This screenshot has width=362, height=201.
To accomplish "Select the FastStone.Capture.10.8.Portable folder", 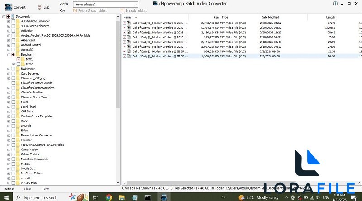I will [42, 145].
